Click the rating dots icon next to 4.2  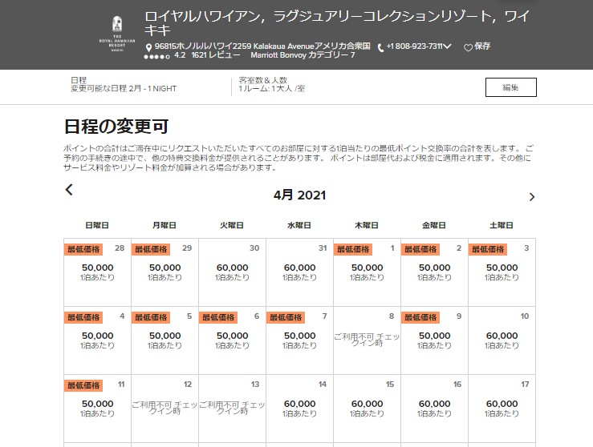point(157,57)
